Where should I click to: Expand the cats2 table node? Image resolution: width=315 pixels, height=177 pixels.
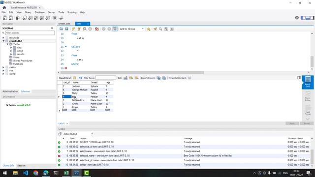[x=11, y=51]
